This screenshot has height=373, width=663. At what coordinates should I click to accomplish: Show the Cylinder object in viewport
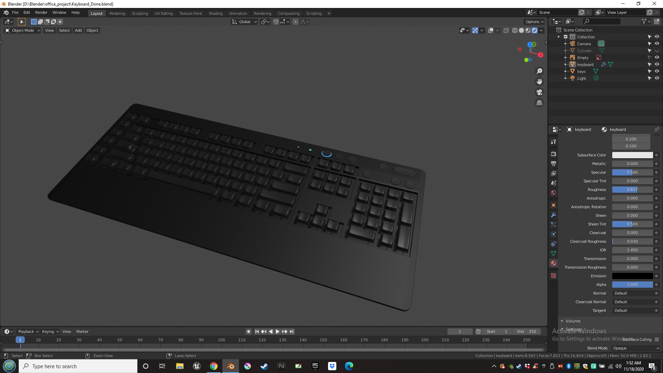click(657, 50)
